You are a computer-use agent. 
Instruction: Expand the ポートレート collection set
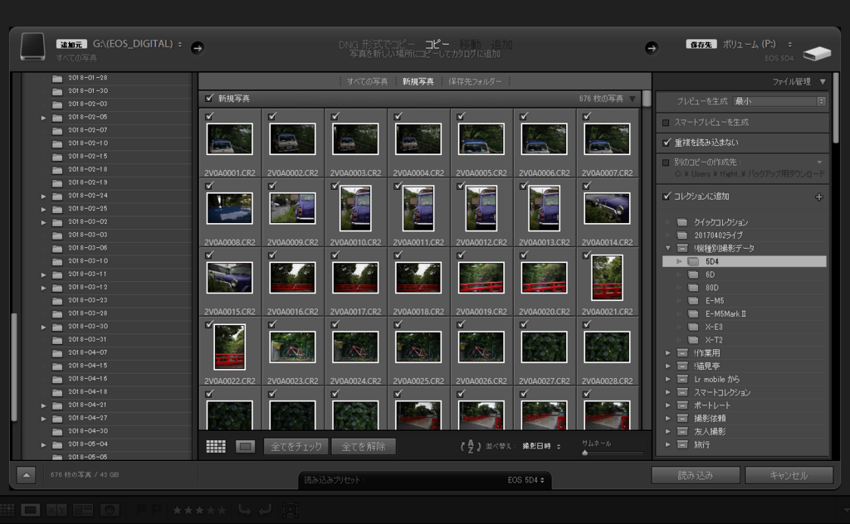tap(668, 405)
